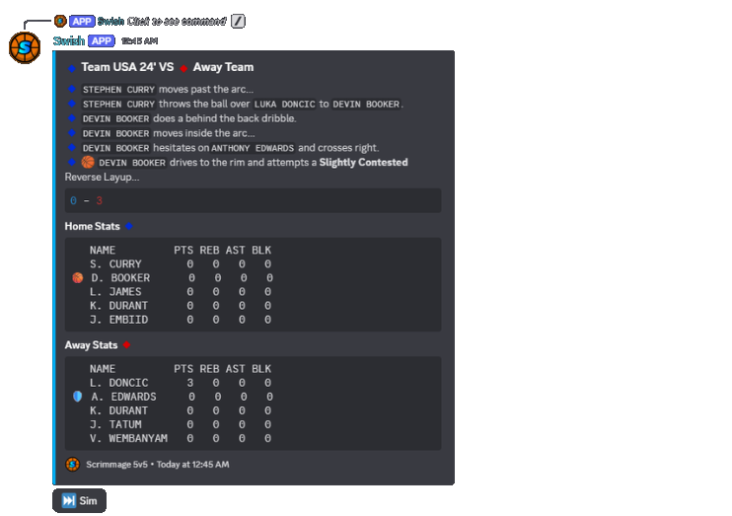Click the Scrimmage 5v5 footer icon
The width and height of the screenshot is (732, 516).
[72, 464]
